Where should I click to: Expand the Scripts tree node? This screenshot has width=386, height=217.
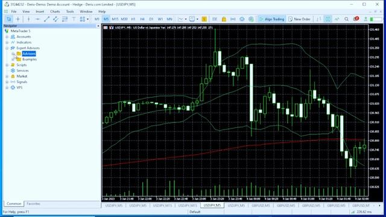coord(7,65)
